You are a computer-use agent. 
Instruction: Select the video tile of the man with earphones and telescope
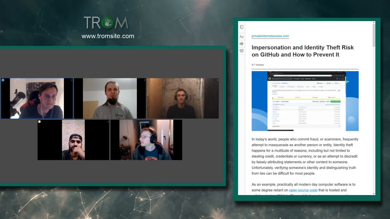pos(37,98)
